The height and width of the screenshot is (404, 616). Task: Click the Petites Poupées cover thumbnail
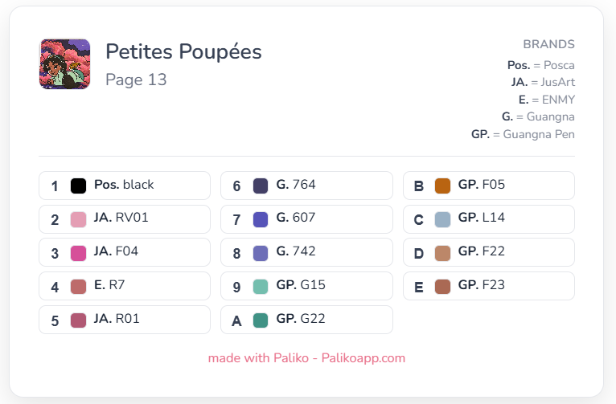[65, 64]
